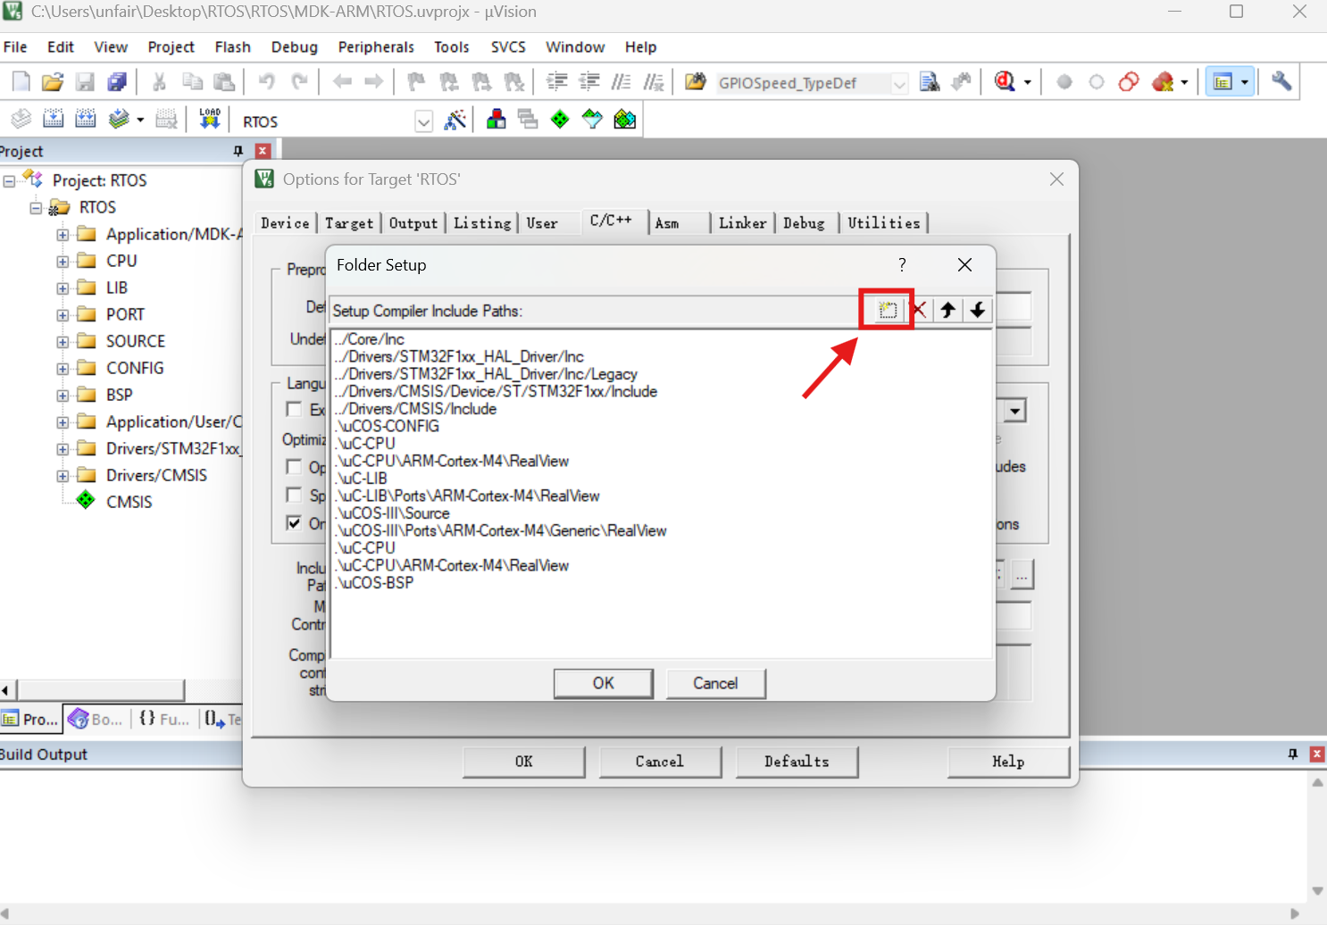Image resolution: width=1327 pixels, height=925 pixels.
Task: Click the Manage Run-Time Environment green diamond
Action: 560,120
